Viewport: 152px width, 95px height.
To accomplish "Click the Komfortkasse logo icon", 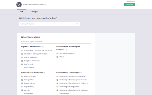I will pos(19,5).
